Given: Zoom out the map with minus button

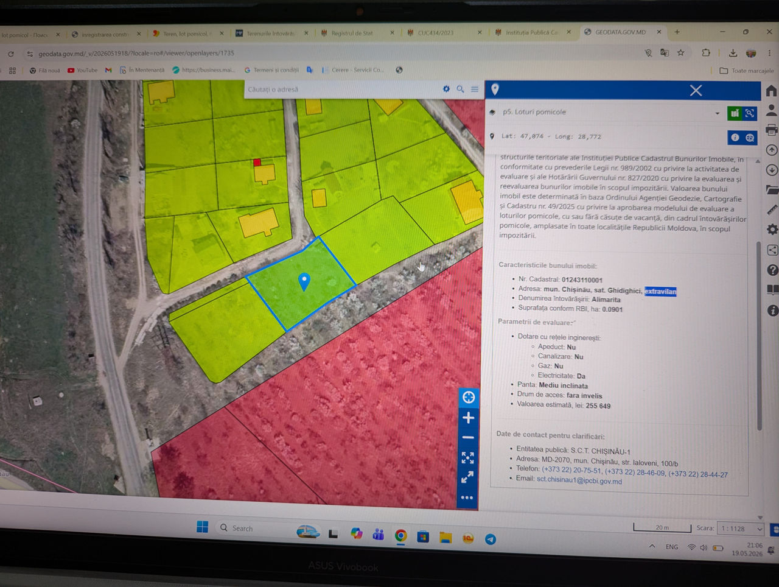Looking at the screenshot, I should click(468, 438).
